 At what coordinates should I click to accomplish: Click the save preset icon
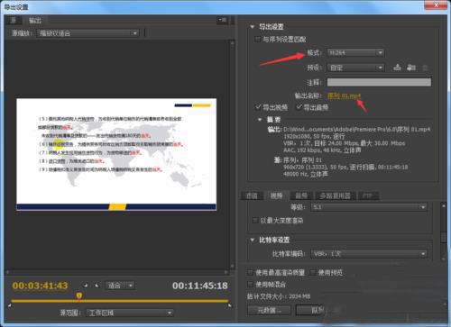397,68
